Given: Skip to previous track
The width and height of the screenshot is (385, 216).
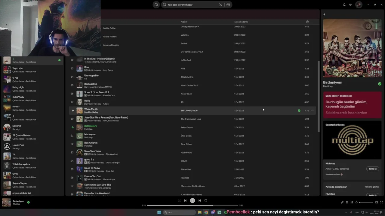Looking at the screenshot, I should pos(185,200).
